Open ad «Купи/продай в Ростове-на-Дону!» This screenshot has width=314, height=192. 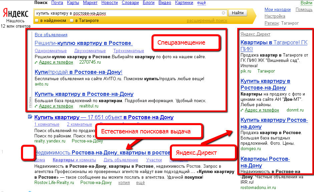[x=78, y=72]
